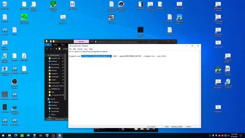Open Notepad View menu
The height and width of the screenshot is (138, 245).
86,49
